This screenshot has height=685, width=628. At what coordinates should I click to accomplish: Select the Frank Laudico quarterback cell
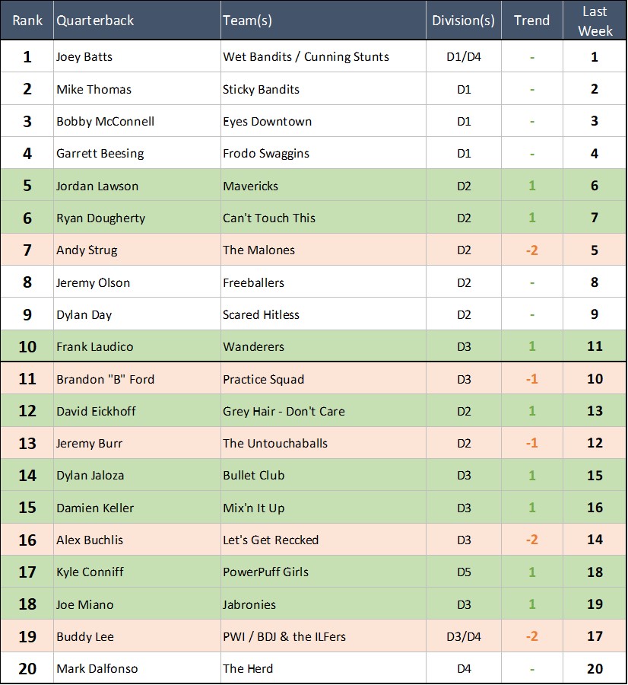pos(94,347)
